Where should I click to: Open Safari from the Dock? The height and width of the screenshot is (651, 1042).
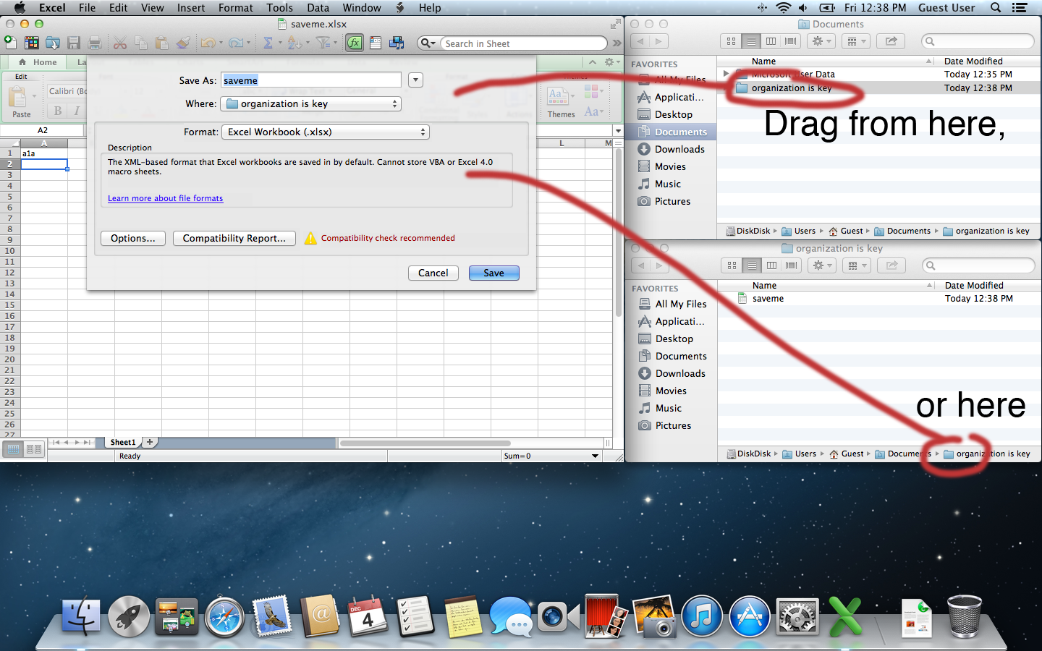pyautogui.click(x=224, y=616)
